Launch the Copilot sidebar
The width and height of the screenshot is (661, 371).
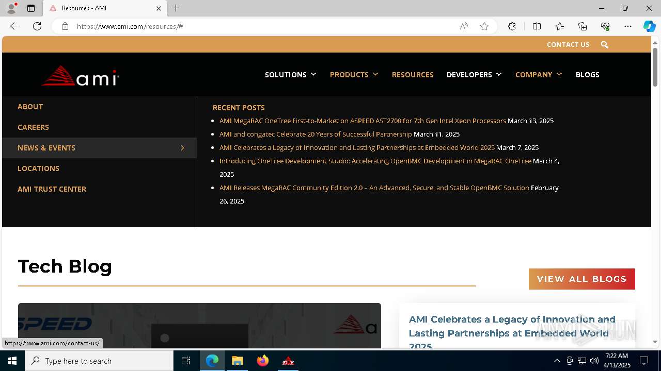[649, 26]
